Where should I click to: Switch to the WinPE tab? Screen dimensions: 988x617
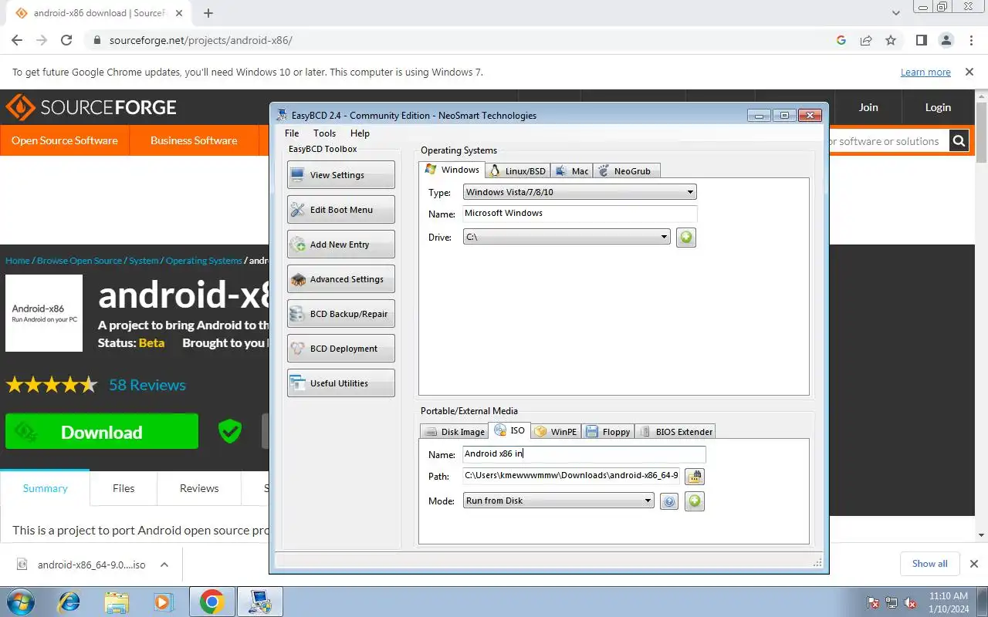(x=556, y=432)
